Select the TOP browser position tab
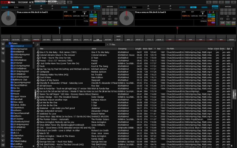 point(98,40)
